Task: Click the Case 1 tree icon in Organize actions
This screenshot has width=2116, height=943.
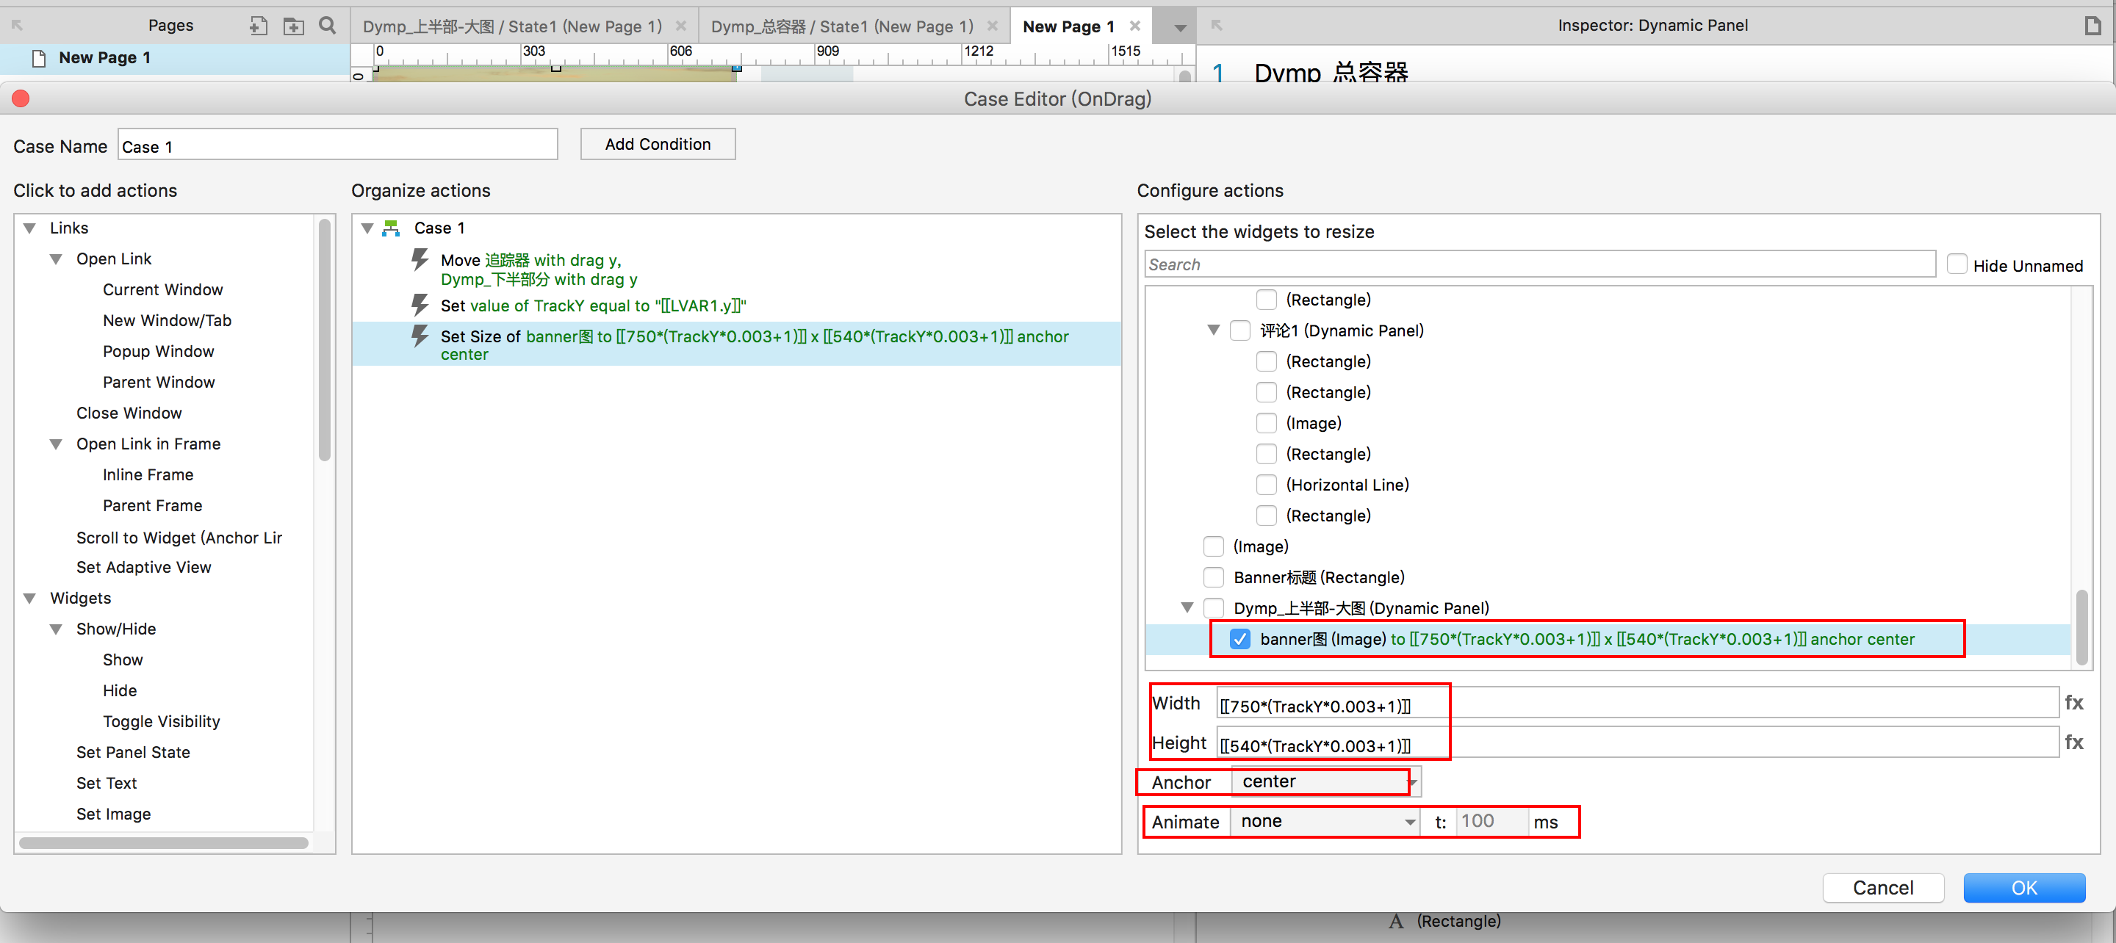Action: point(391,228)
